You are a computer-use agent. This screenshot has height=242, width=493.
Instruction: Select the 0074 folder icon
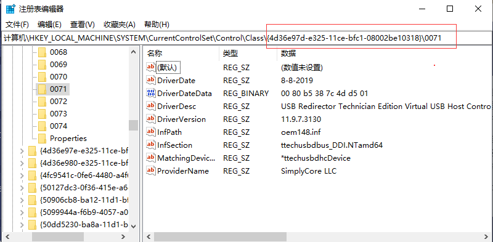pos(42,126)
